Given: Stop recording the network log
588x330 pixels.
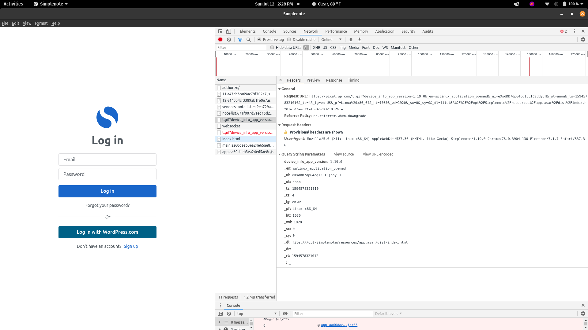Looking at the screenshot, I should click(220, 39).
